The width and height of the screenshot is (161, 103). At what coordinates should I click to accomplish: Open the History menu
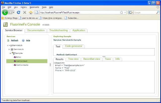pos(24,7)
